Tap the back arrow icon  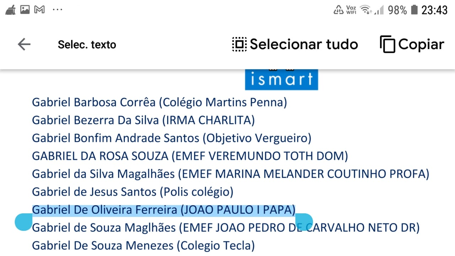(x=24, y=44)
